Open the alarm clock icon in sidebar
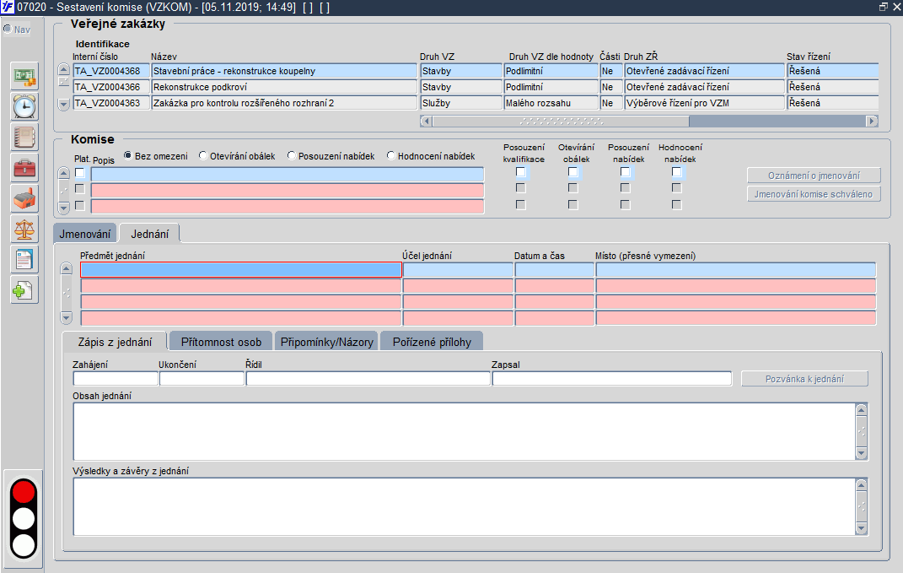The image size is (903, 573). click(24, 106)
